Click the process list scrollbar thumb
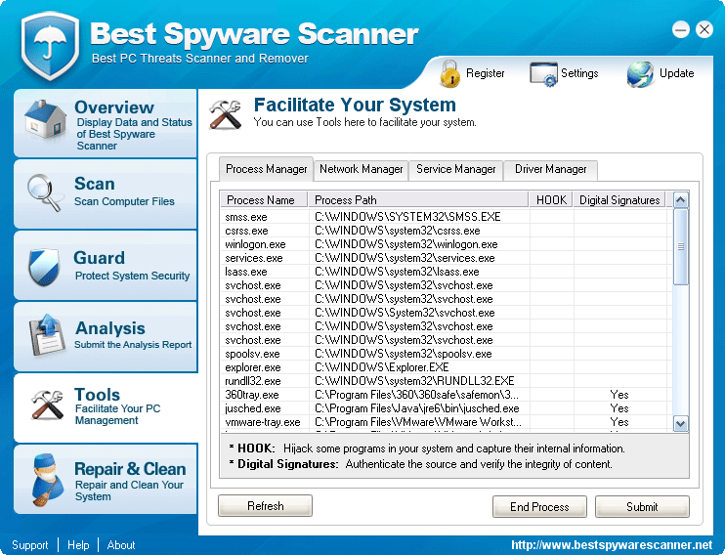The width and height of the screenshot is (725, 555). tap(681, 246)
